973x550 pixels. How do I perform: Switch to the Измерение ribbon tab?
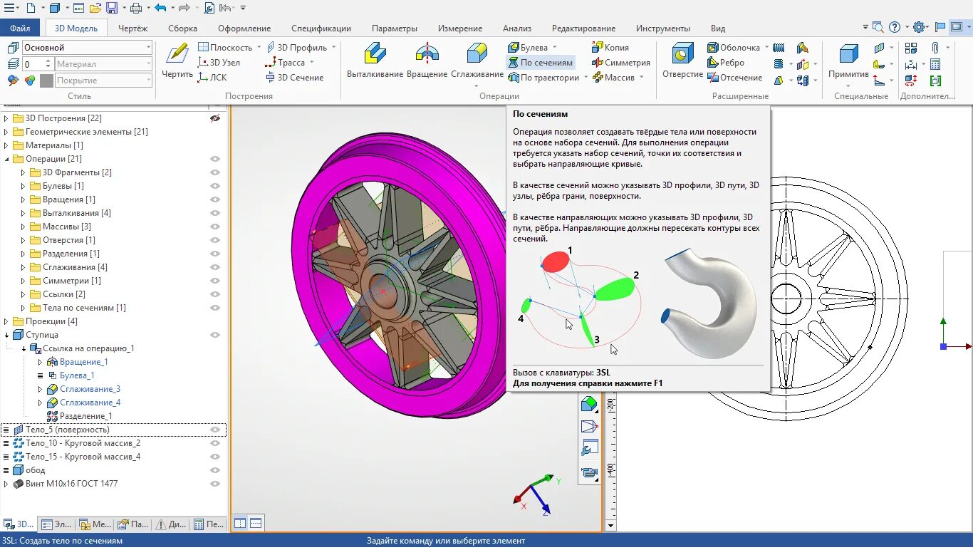(460, 28)
